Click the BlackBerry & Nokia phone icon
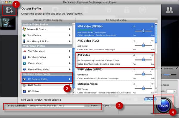 coord(24,41)
